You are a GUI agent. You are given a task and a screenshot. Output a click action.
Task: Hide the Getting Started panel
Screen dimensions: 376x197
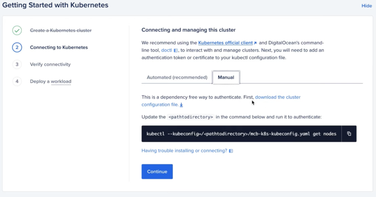click(x=367, y=6)
